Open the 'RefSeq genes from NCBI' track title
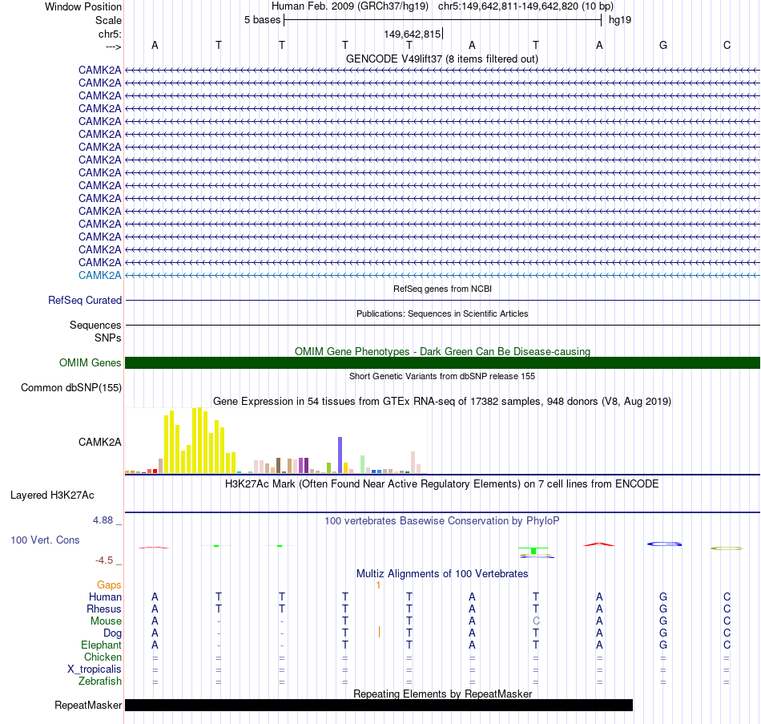This screenshot has width=761, height=724. [x=442, y=289]
